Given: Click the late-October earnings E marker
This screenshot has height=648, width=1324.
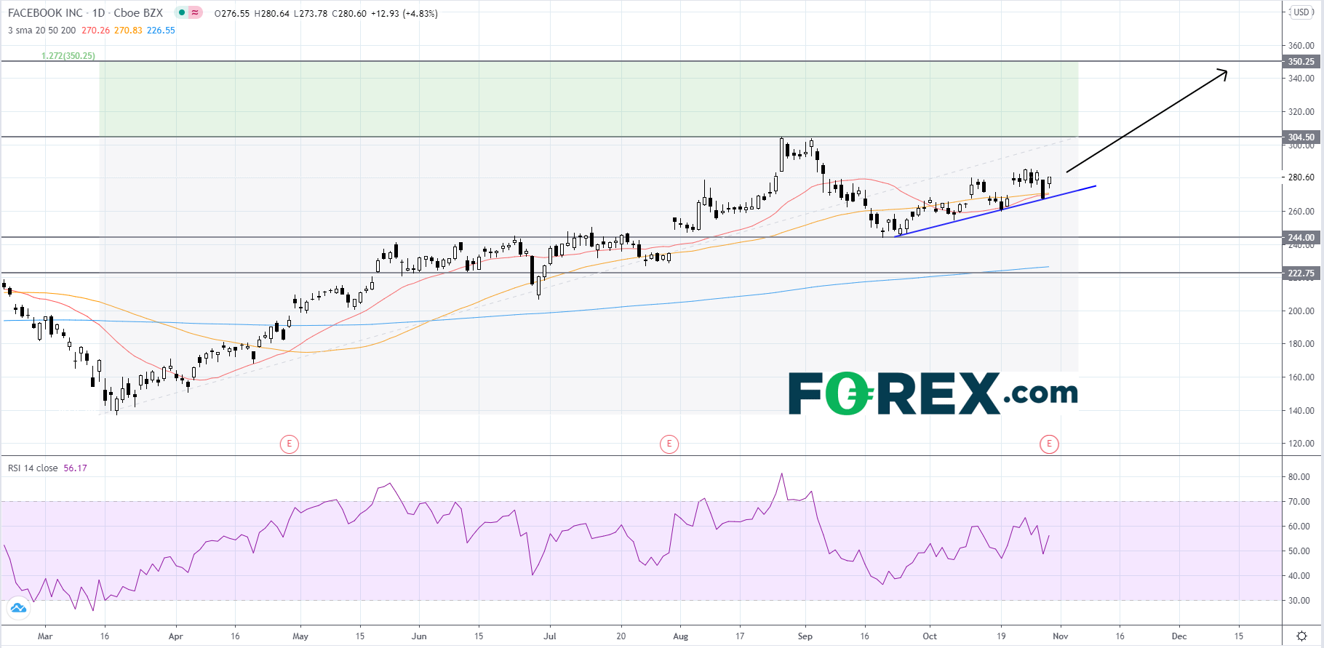Looking at the screenshot, I should 1049,444.
